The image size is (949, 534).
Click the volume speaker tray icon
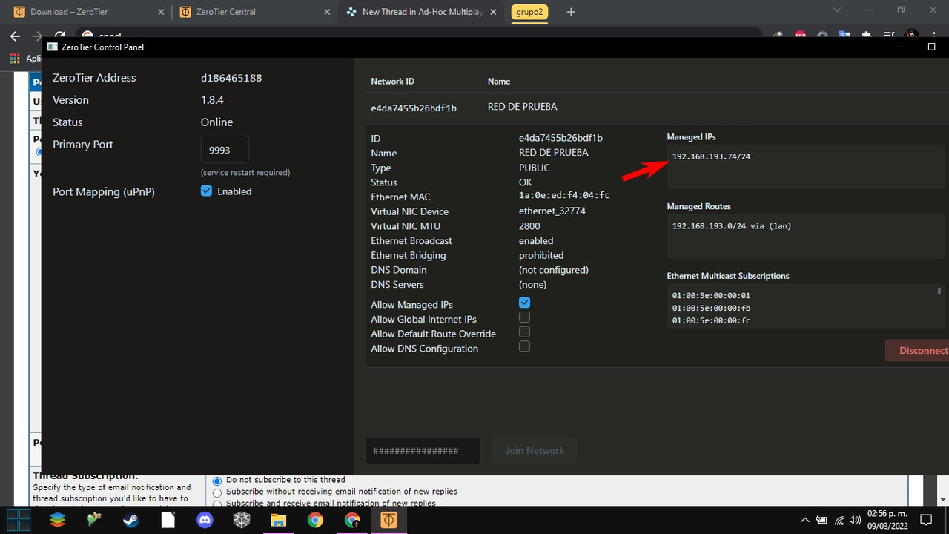click(x=855, y=520)
